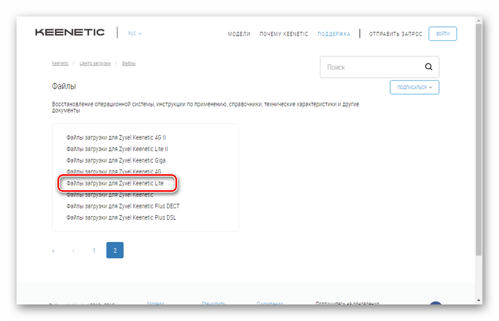
Task: Expand the Подписаться dropdown button
Action: tap(414, 87)
